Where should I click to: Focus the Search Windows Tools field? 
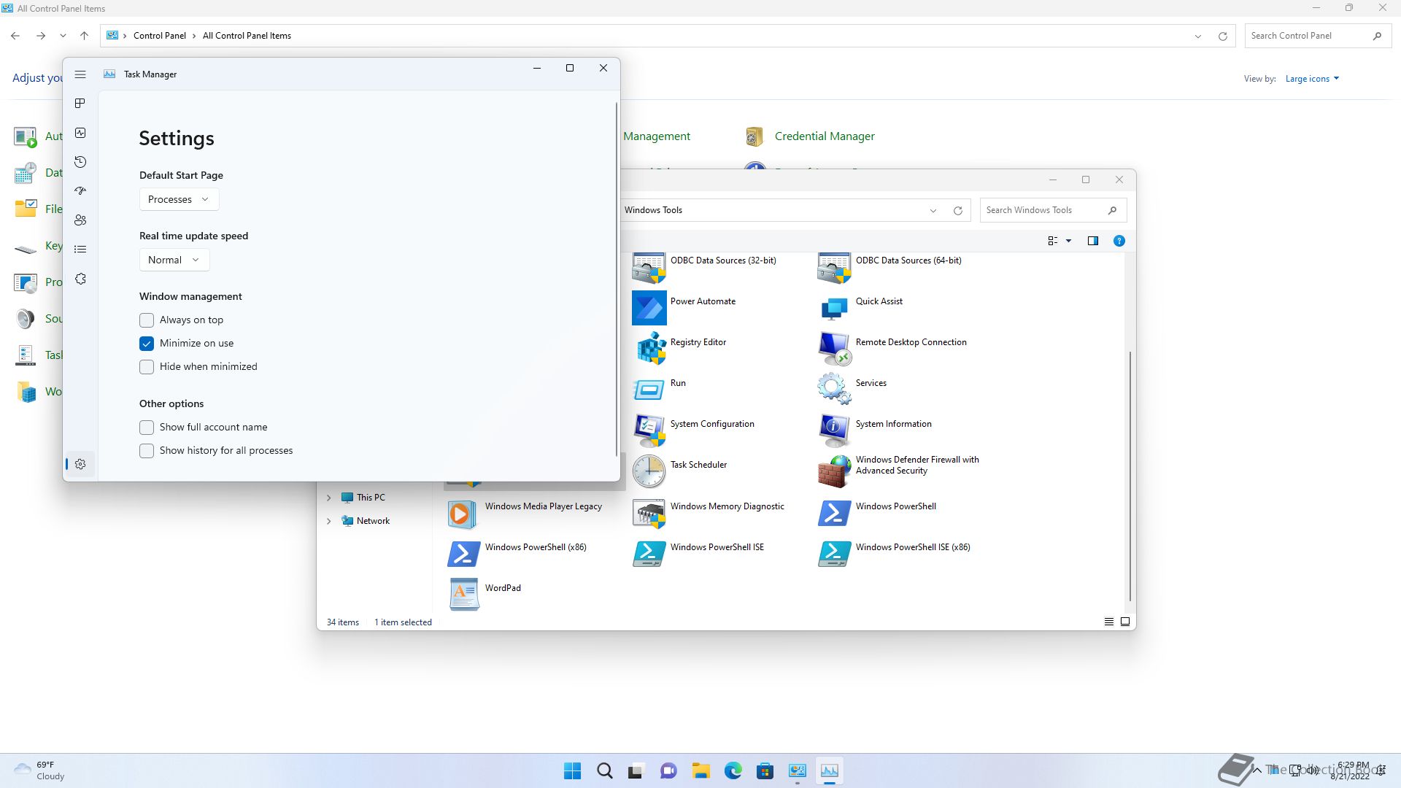pos(1053,210)
